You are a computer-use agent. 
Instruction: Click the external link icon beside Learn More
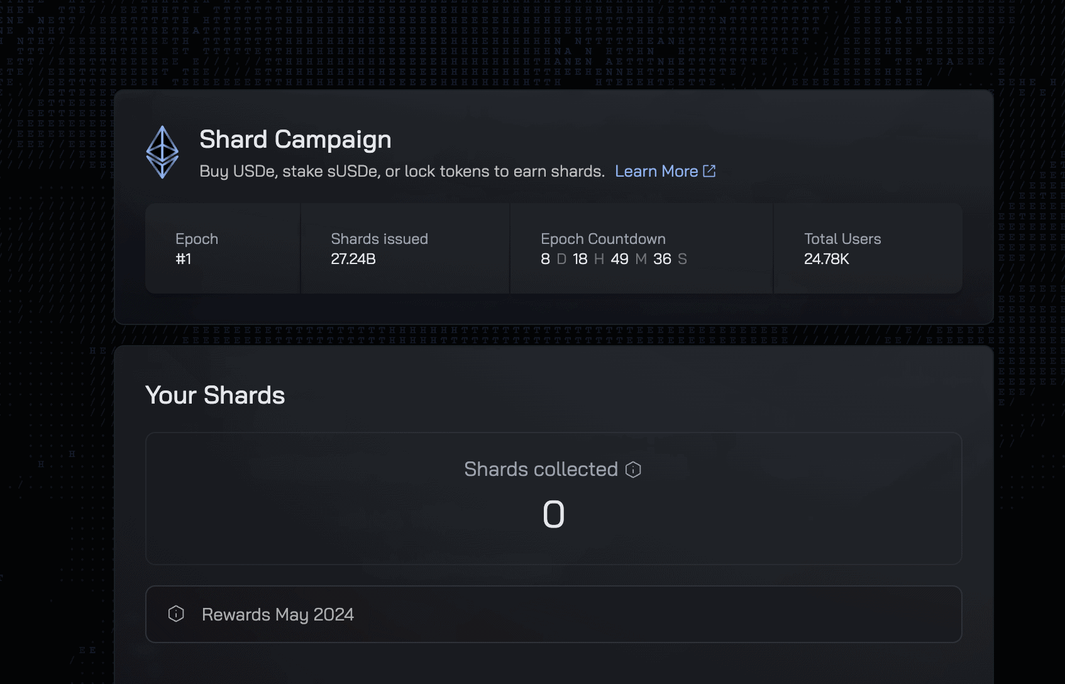(709, 171)
